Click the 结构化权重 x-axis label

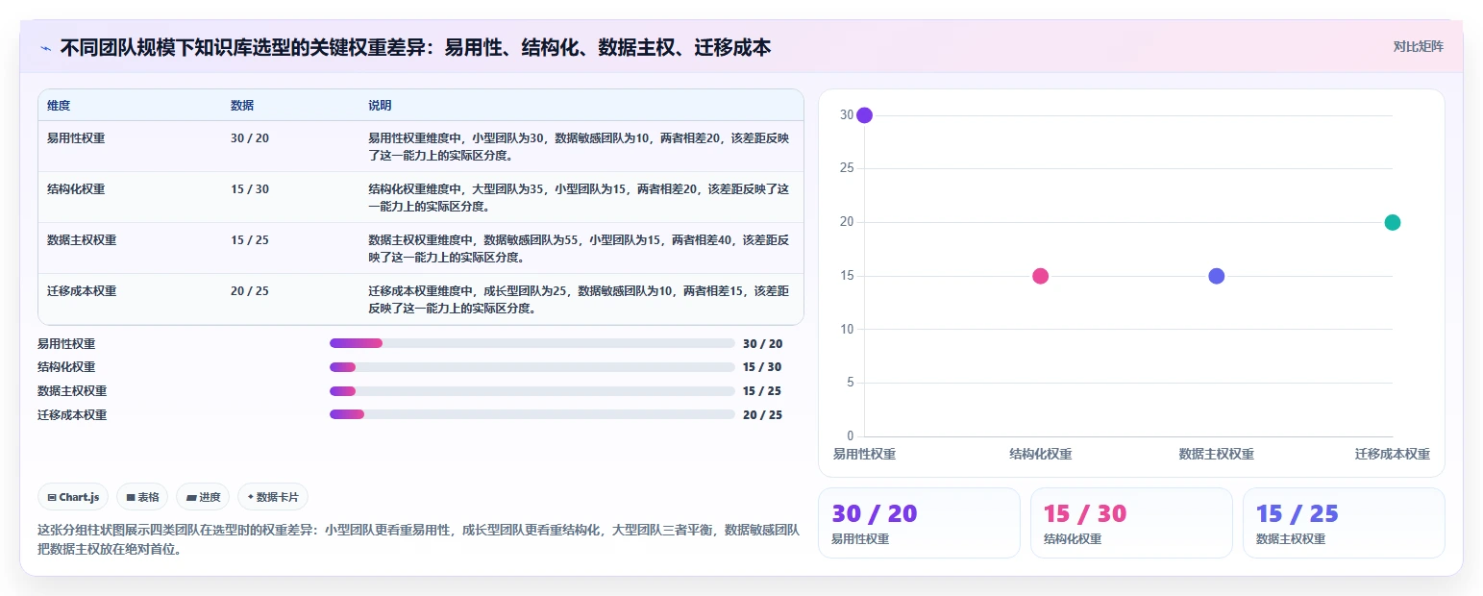coord(1040,454)
